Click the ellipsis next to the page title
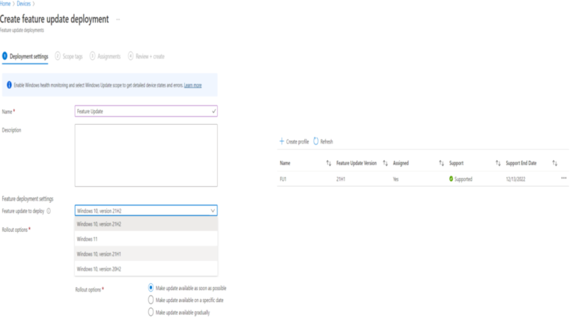The image size is (575, 323). point(118,19)
